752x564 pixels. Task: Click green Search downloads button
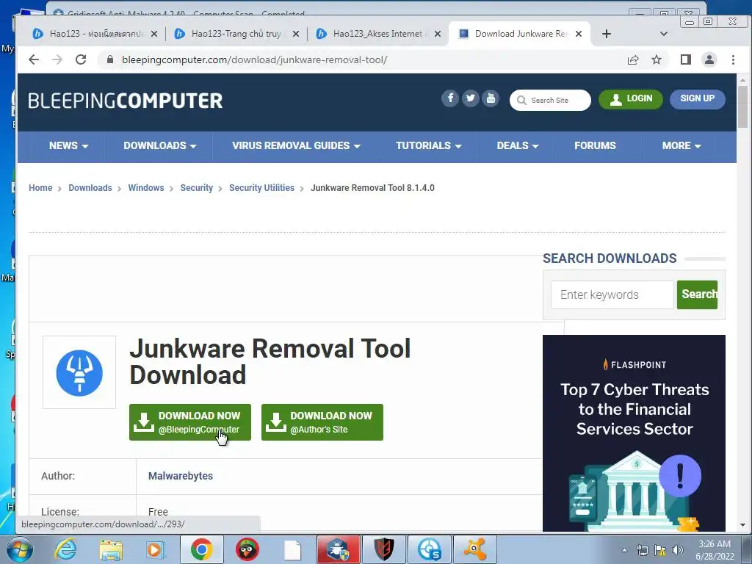coord(698,294)
